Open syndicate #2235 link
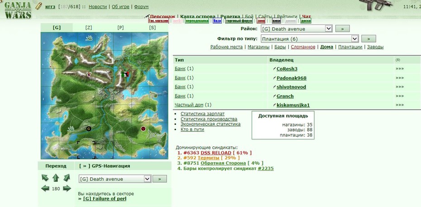The height and width of the screenshot is (207, 421). (266, 169)
